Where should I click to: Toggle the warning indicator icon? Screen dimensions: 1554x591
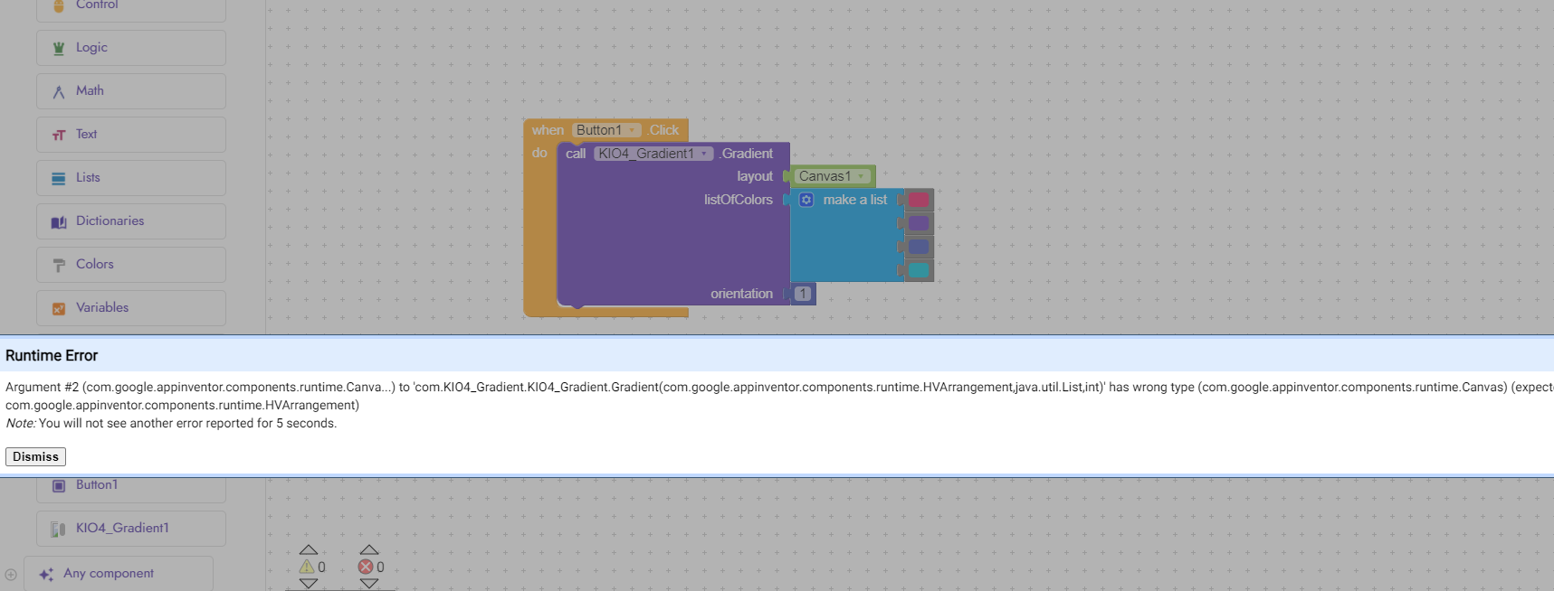307,567
